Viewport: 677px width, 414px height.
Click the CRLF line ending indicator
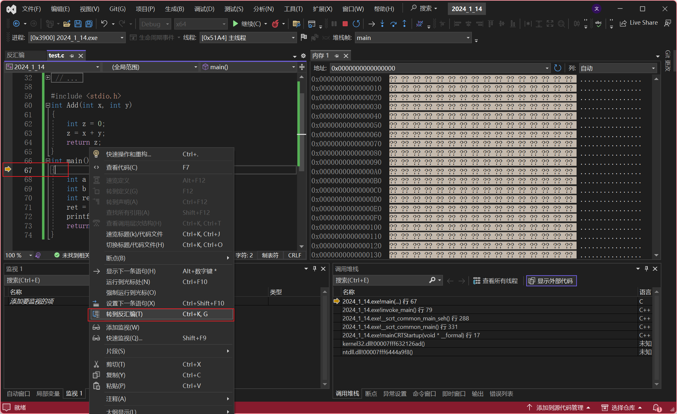(294, 255)
